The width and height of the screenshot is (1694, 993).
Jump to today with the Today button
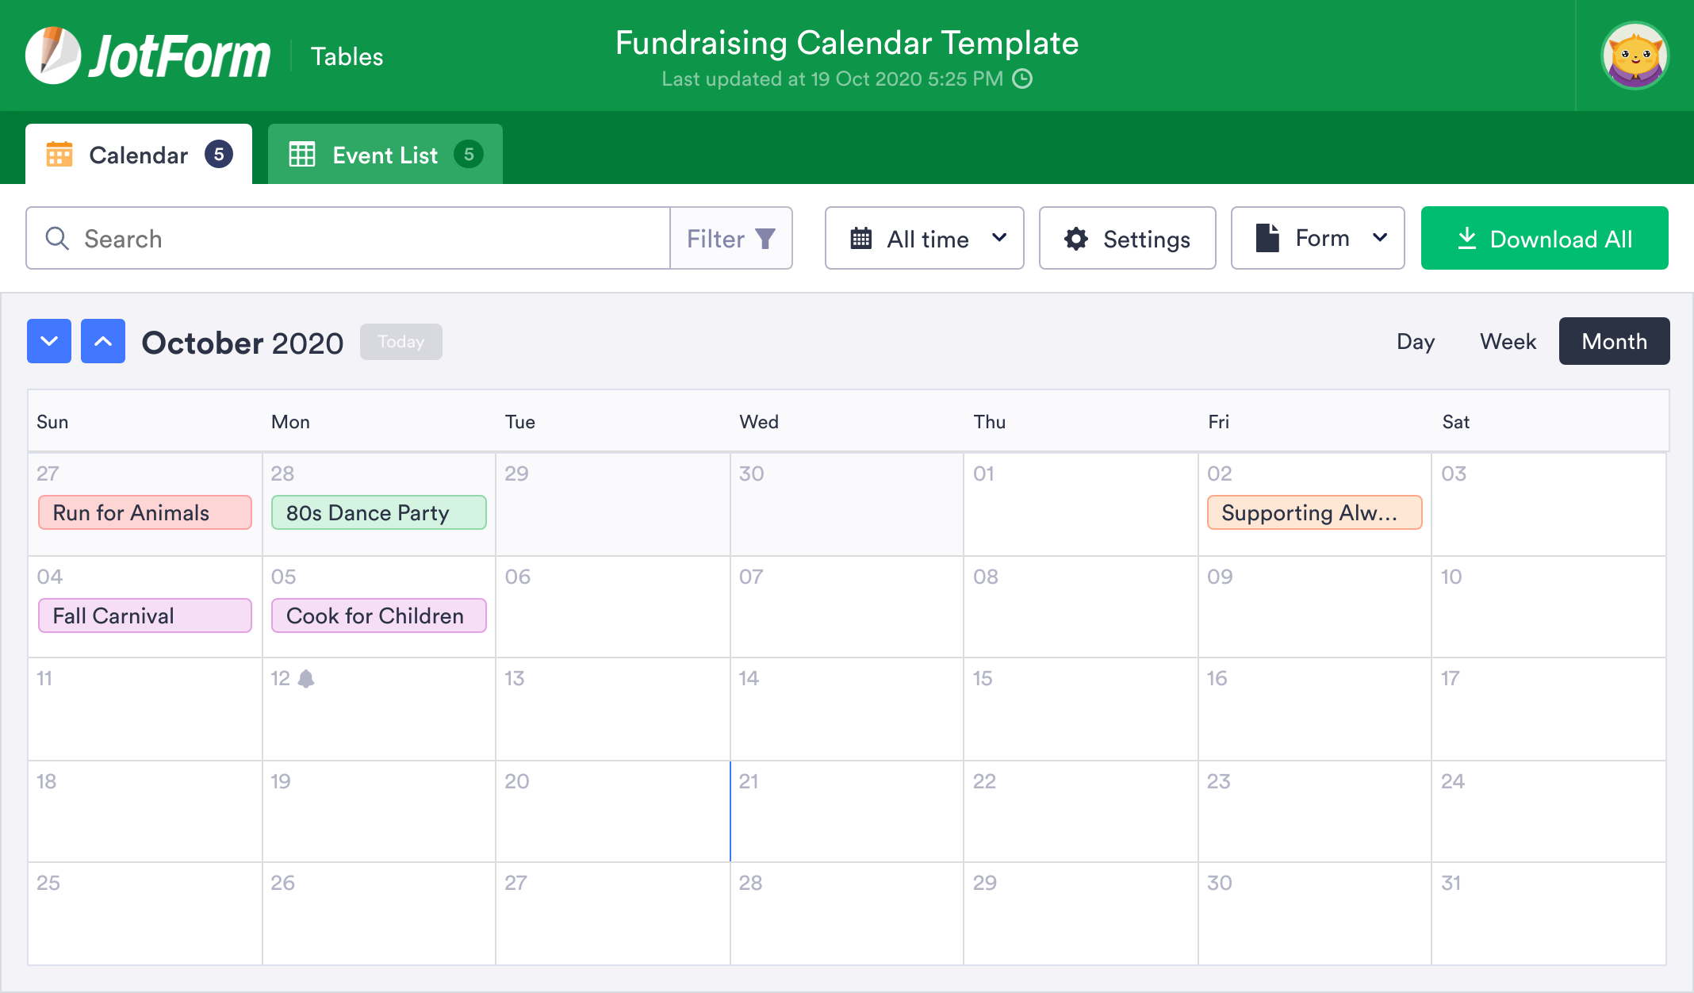401,342
